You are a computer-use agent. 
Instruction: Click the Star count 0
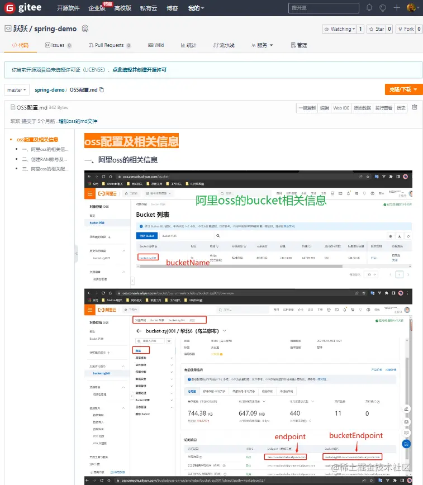(x=389, y=28)
